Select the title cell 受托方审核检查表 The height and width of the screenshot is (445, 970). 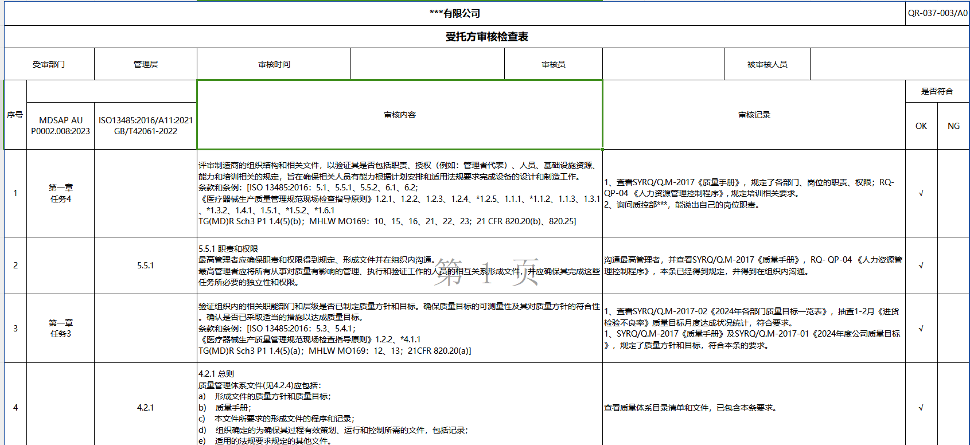486,37
